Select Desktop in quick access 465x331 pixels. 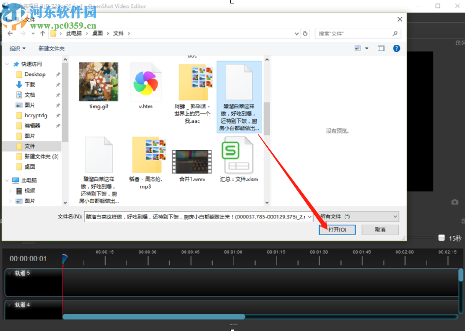coord(35,74)
